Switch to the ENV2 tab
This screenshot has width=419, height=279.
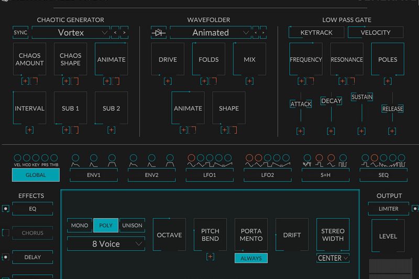click(151, 175)
